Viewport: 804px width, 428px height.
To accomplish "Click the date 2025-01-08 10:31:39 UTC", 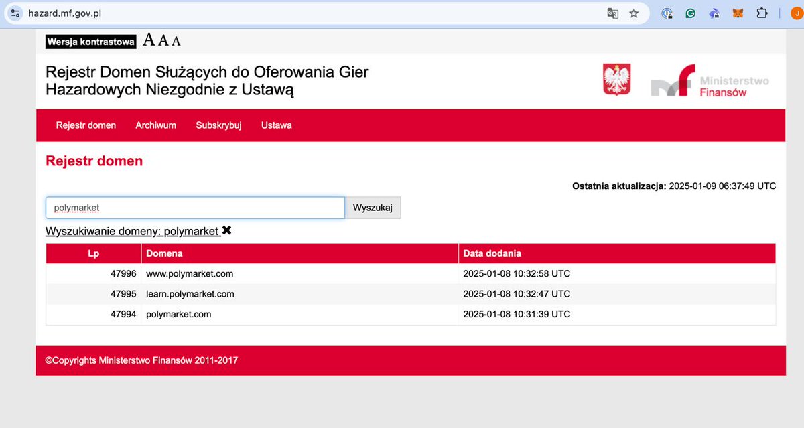I will 517,314.
